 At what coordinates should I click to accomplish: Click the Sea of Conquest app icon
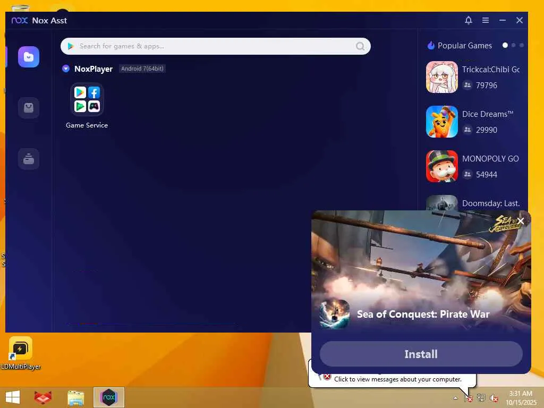pos(335,314)
